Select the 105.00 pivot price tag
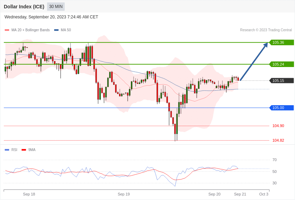 (x=282, y=108)
